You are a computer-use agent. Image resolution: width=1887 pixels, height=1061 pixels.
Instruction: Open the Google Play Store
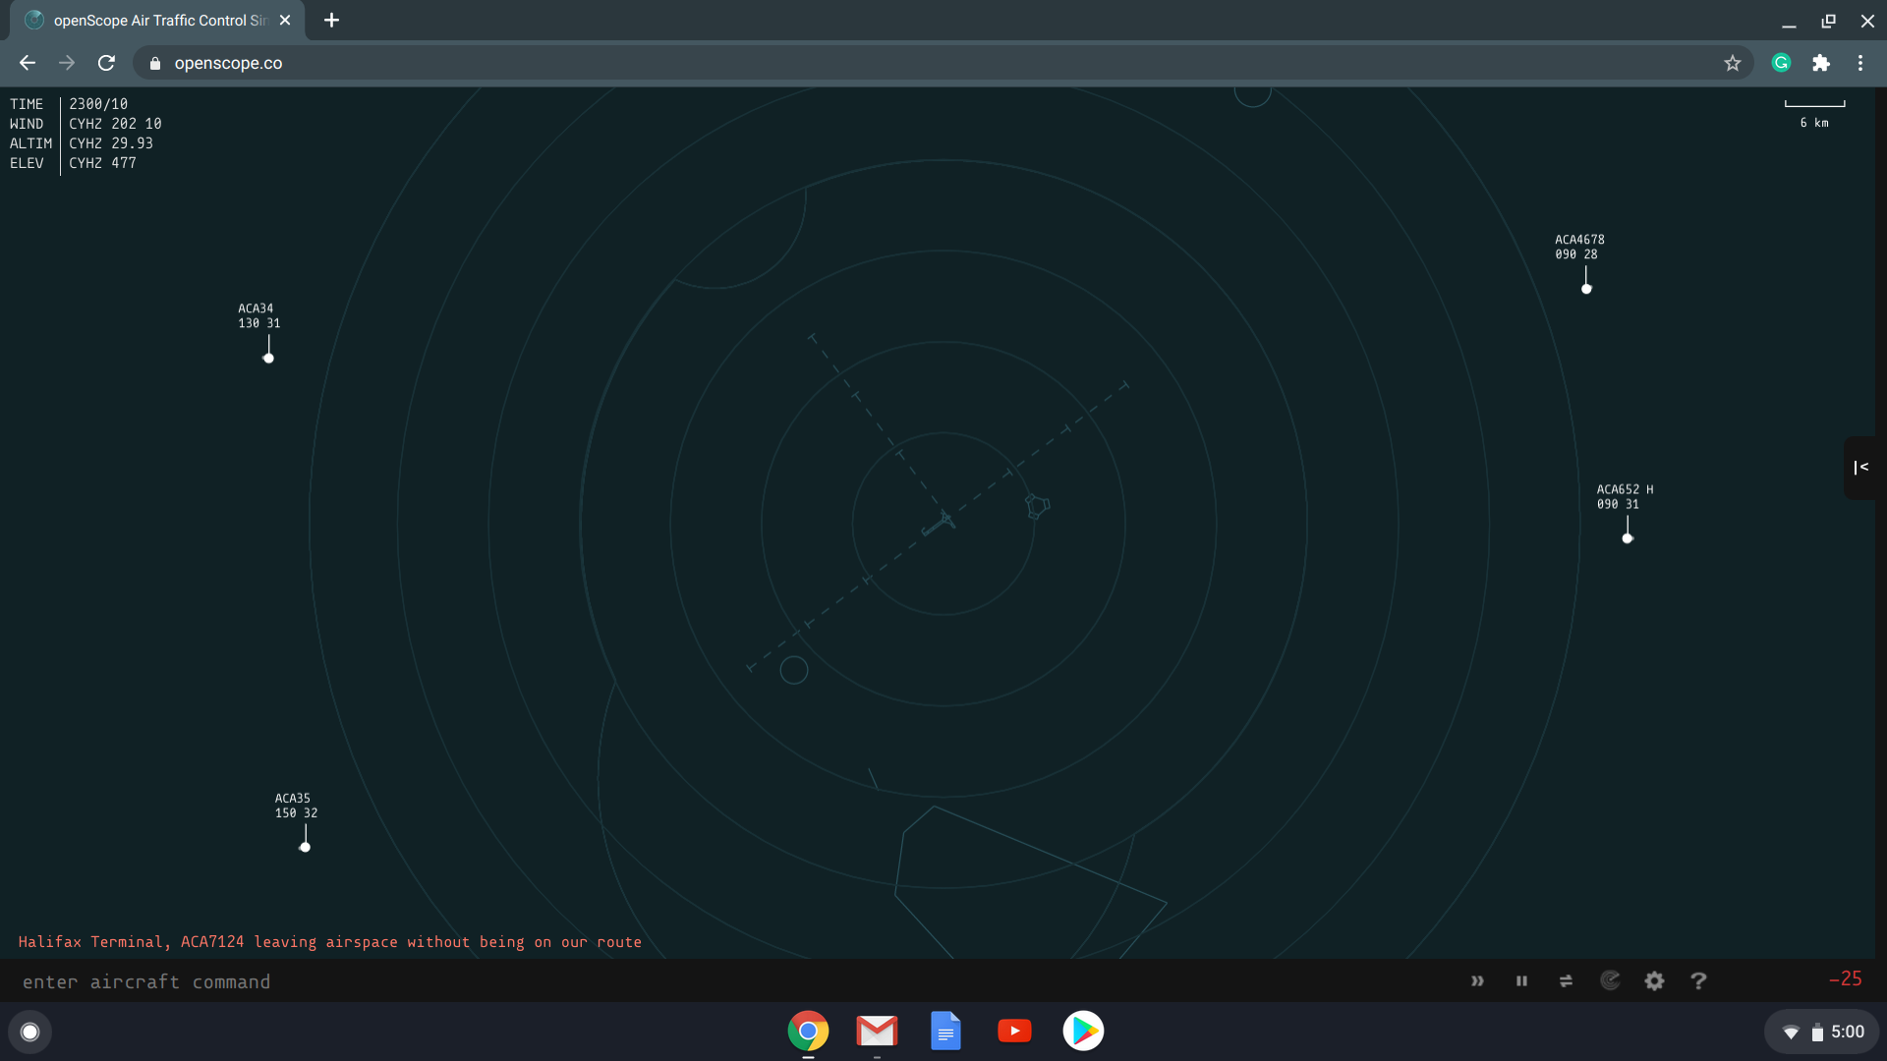1083,1031
